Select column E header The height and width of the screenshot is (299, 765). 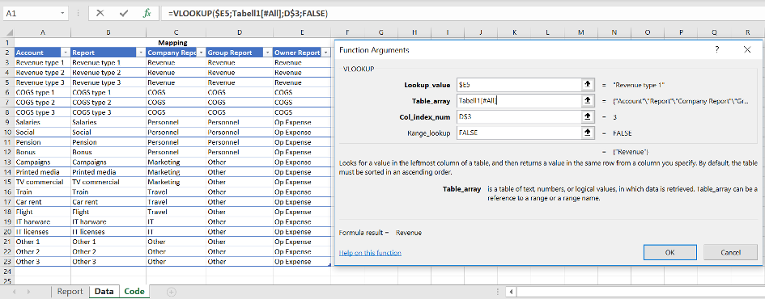click(x=302, y=32)
